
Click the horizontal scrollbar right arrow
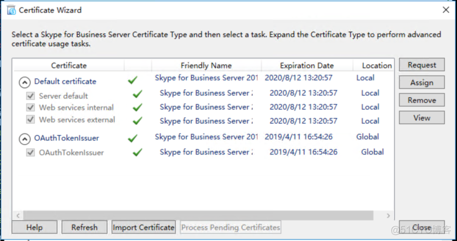coord(388,215)
